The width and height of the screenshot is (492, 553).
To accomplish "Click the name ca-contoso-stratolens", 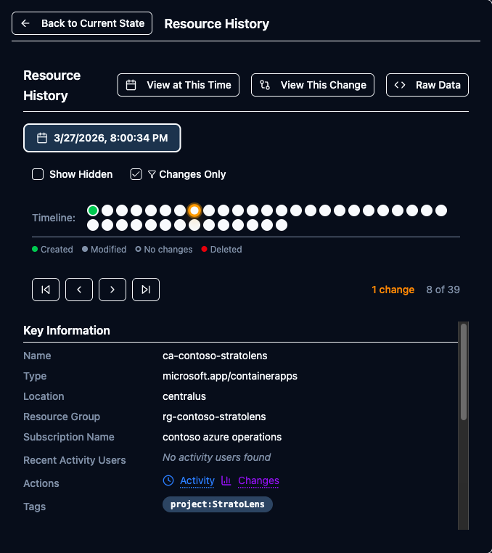I will tap(215, 356).
